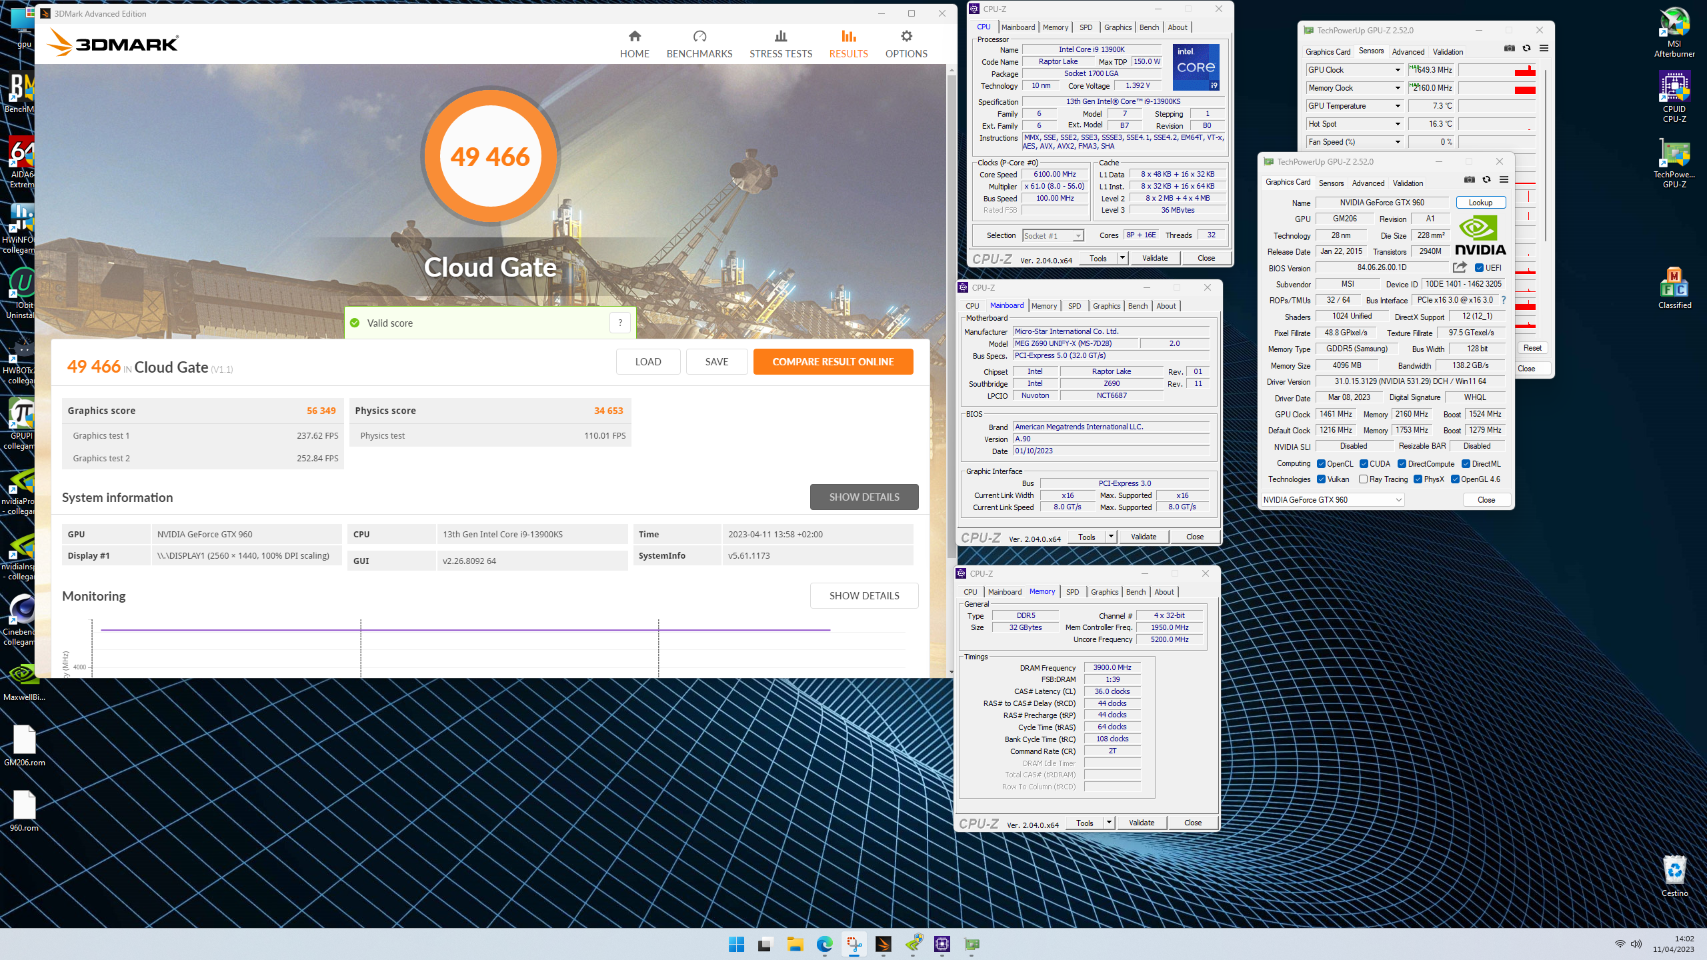1707x960 pixels.
Task: Click the LOAD button in 3DMark
Action: pyautogui.click(x=647, y=361)
